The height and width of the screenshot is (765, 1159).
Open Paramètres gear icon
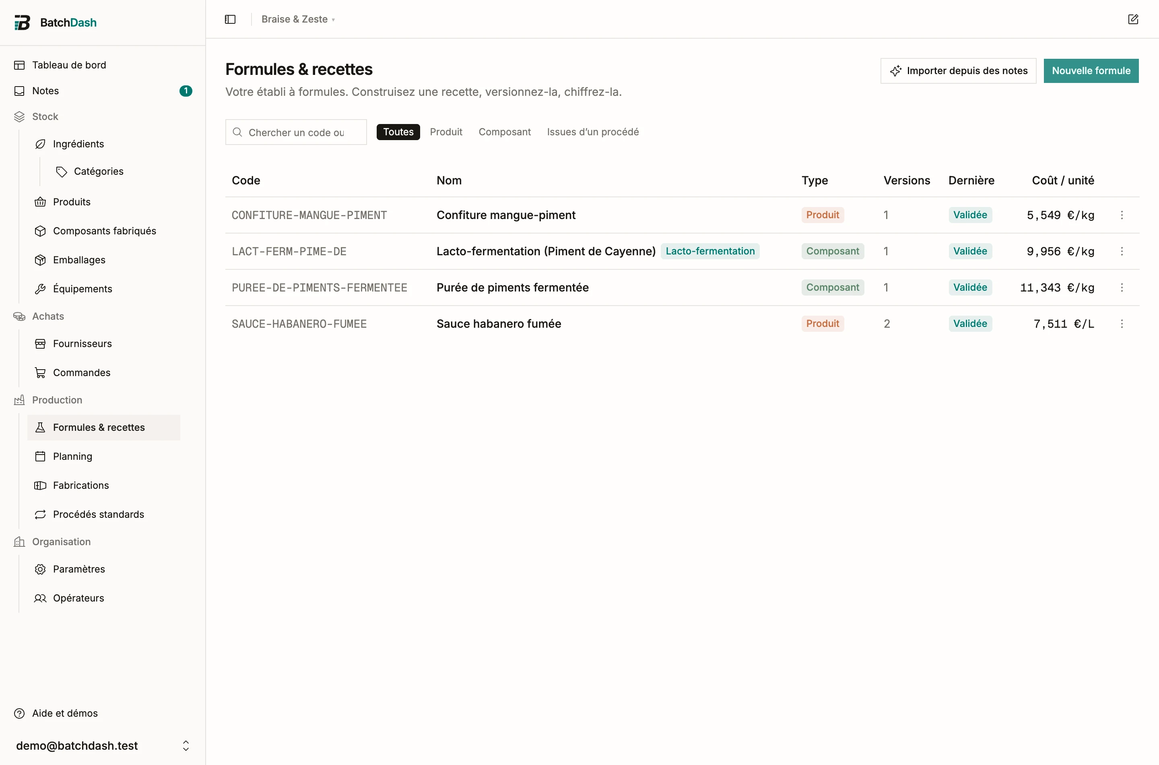pos(41,569)
